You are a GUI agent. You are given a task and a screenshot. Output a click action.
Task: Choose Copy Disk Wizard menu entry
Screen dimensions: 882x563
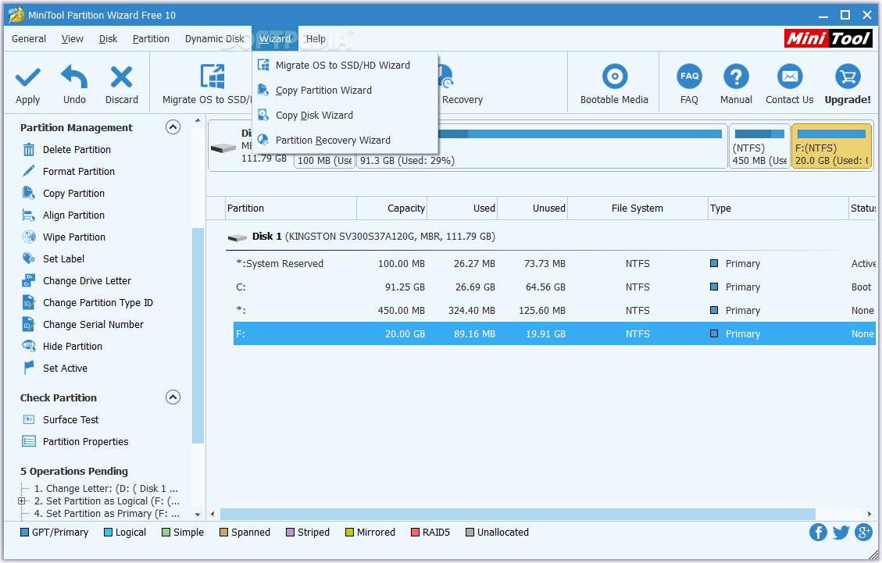pyautogui.click(x=345, y=116)
